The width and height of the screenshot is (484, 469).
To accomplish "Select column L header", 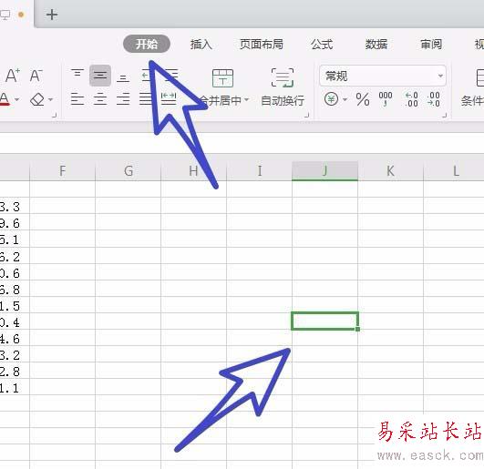I will 454,170.
